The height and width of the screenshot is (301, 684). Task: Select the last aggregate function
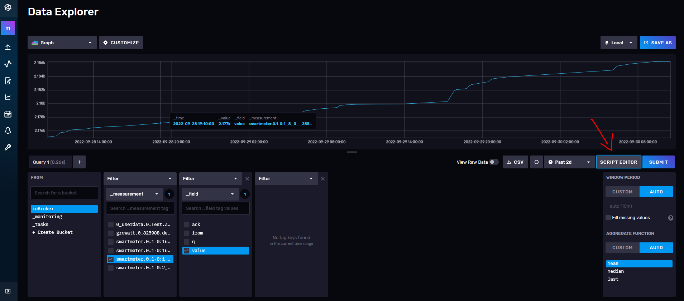pos(639,279)
